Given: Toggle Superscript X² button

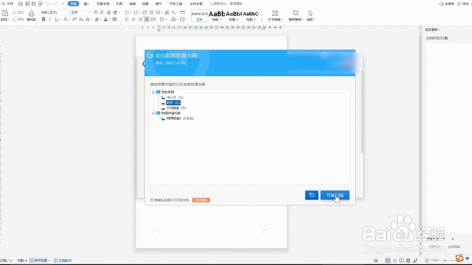Looking at the screenshot, I should pyautogui.click(x=74, y=19).
